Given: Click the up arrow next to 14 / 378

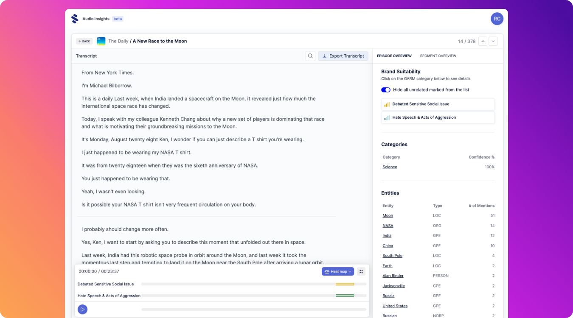Looking at the screenshot, I should (483, 41).
